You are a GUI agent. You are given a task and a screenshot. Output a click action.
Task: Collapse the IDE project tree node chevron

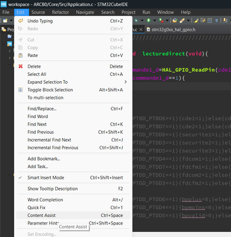point(4,44)
